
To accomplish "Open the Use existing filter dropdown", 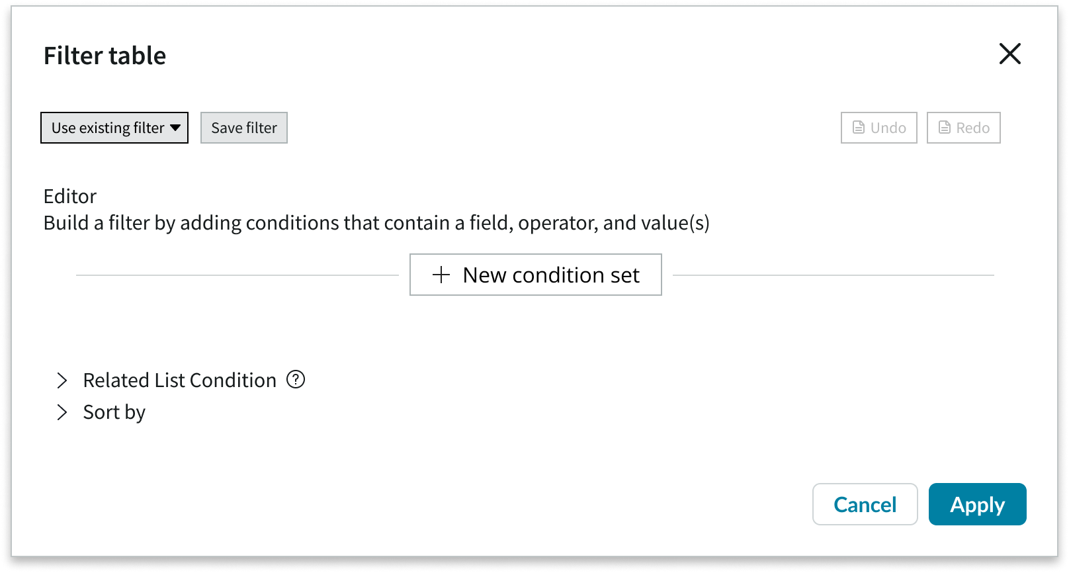I will (x=114, y=128).
